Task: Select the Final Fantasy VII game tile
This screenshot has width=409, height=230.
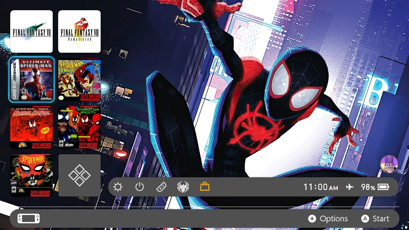Action: (x=31, y=31)
